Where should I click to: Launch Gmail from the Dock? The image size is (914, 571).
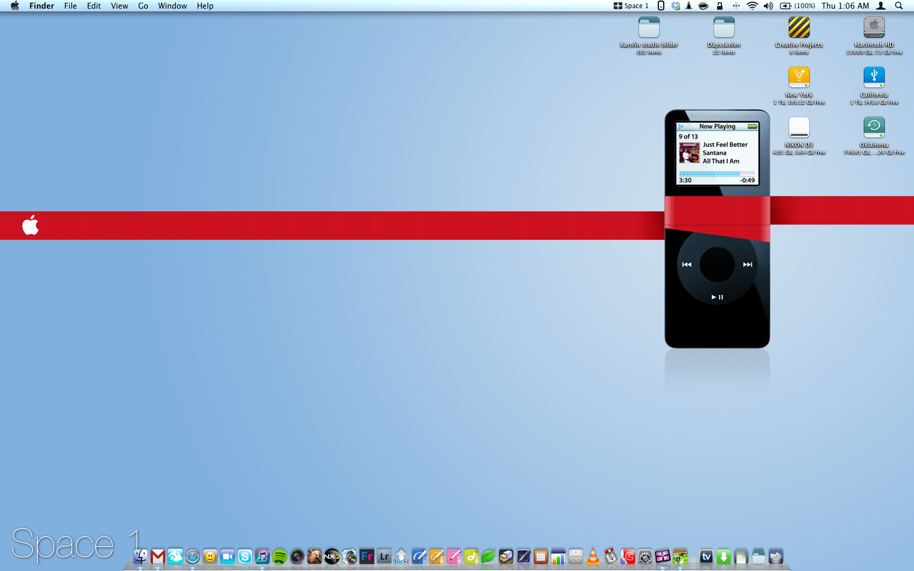coord(158,556)
